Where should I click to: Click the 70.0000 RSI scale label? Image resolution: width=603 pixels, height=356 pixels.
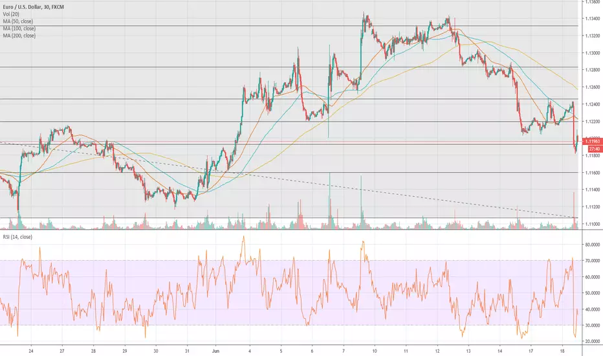coord(594,261)
